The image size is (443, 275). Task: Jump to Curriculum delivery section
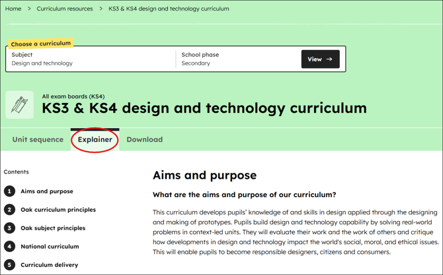(x=49, y=265)
